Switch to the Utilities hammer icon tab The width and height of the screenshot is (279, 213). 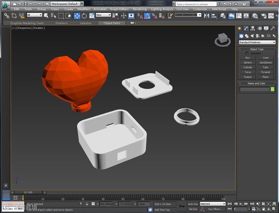point(272,29)
